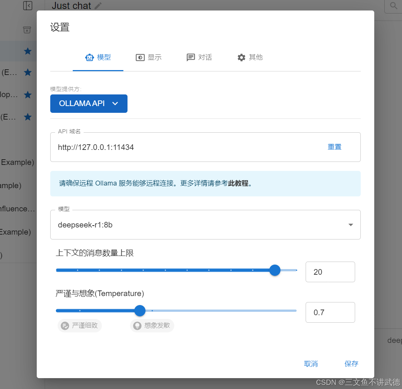This screenshot has height=389, width=402.
Task: Open the "ample)" chat in sidebar
Action: (x=11, y=186)
